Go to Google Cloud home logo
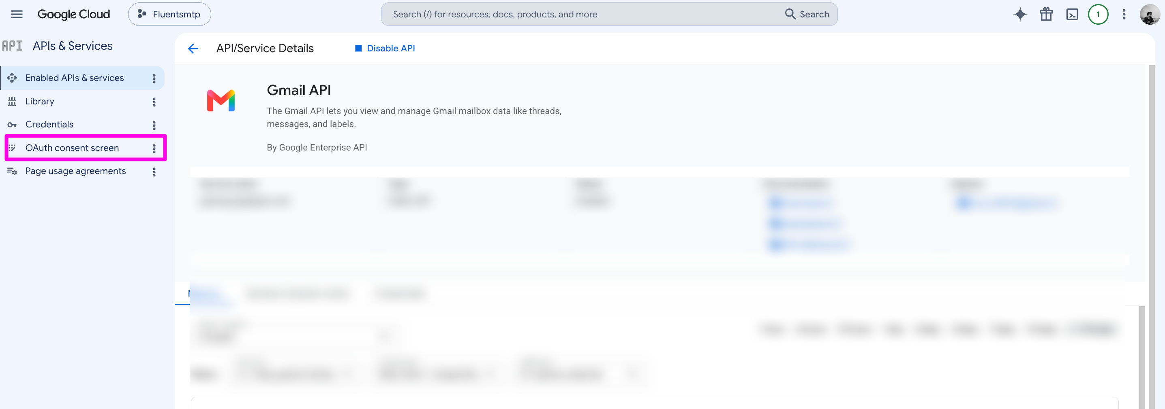Viewport: 1165px width, 409px height. point(74,15)
